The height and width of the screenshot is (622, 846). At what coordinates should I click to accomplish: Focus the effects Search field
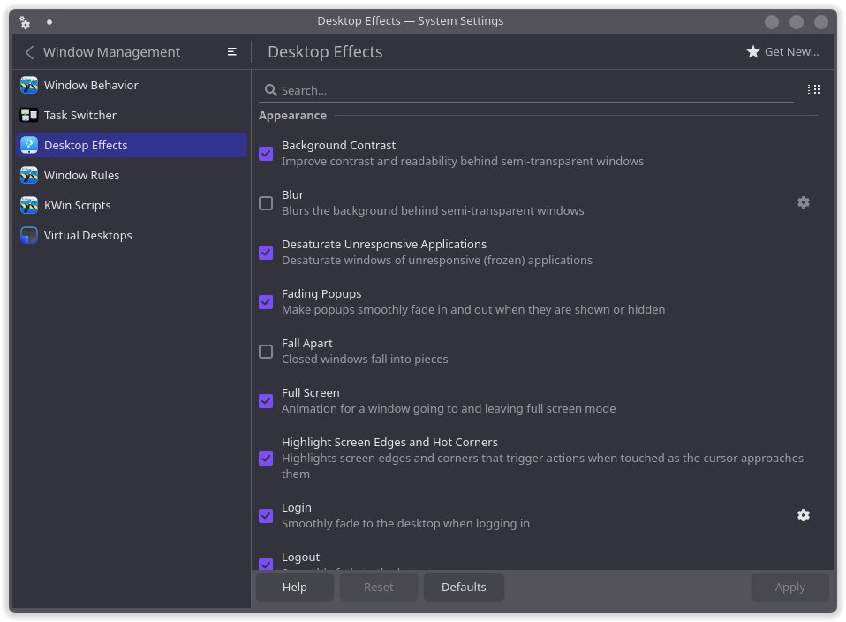[530, 90]
